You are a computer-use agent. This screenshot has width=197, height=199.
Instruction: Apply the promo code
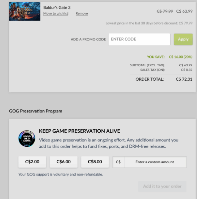(183, 39)
